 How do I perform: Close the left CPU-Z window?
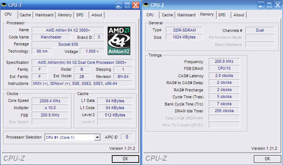coord(135,5)
